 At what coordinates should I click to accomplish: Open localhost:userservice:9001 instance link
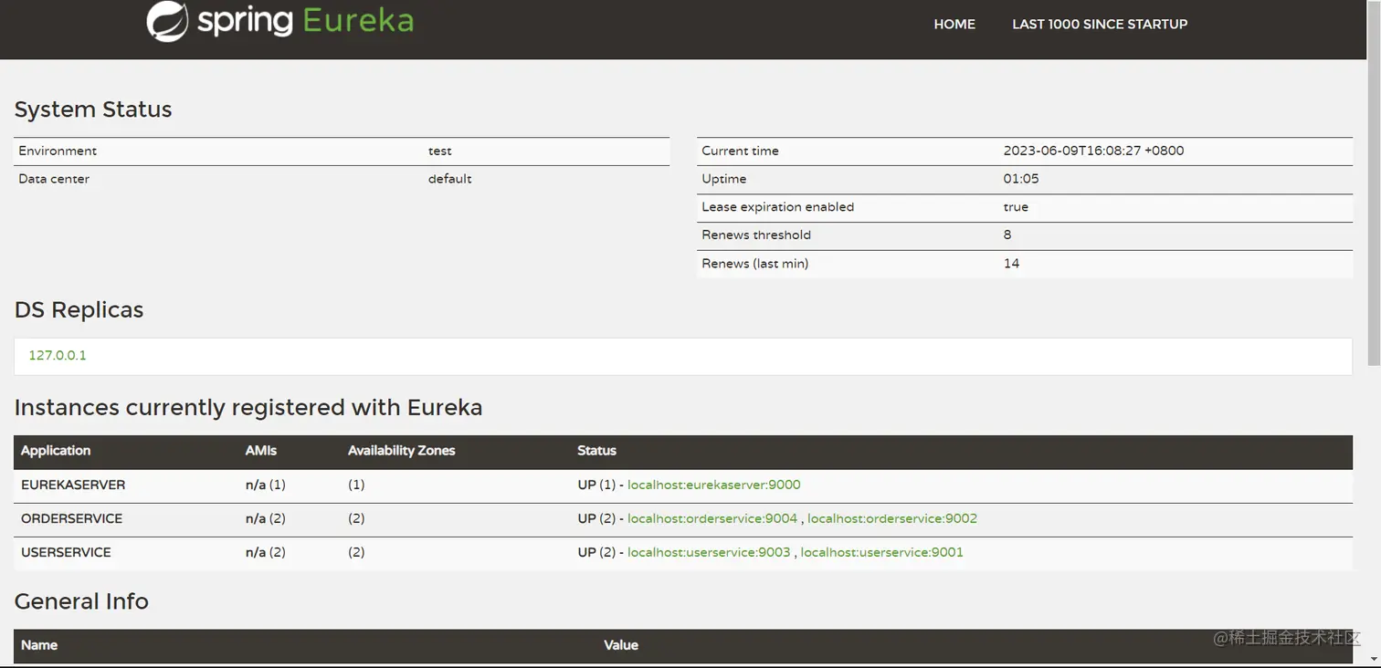(x=882, y=552)
